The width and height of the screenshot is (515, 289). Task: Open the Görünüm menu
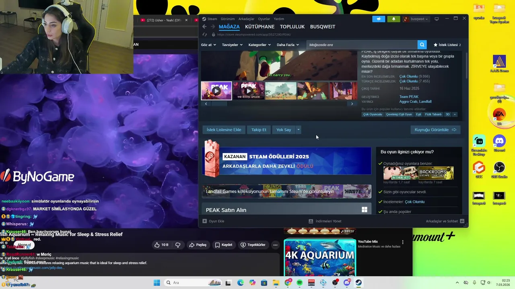(228, 19)
